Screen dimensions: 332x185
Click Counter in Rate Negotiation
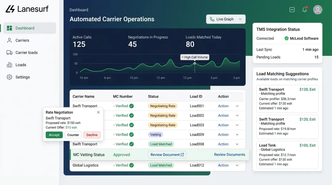(73, 135)
